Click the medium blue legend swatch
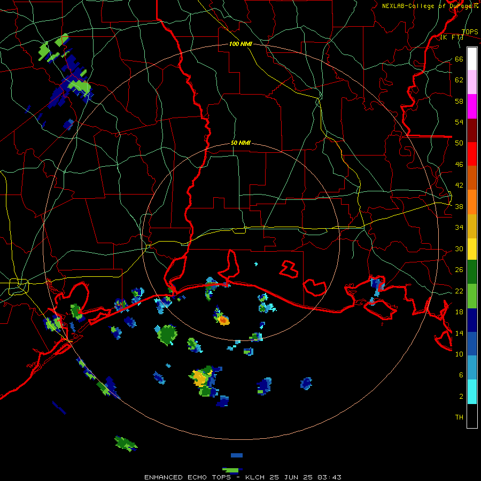 [472, 344]
